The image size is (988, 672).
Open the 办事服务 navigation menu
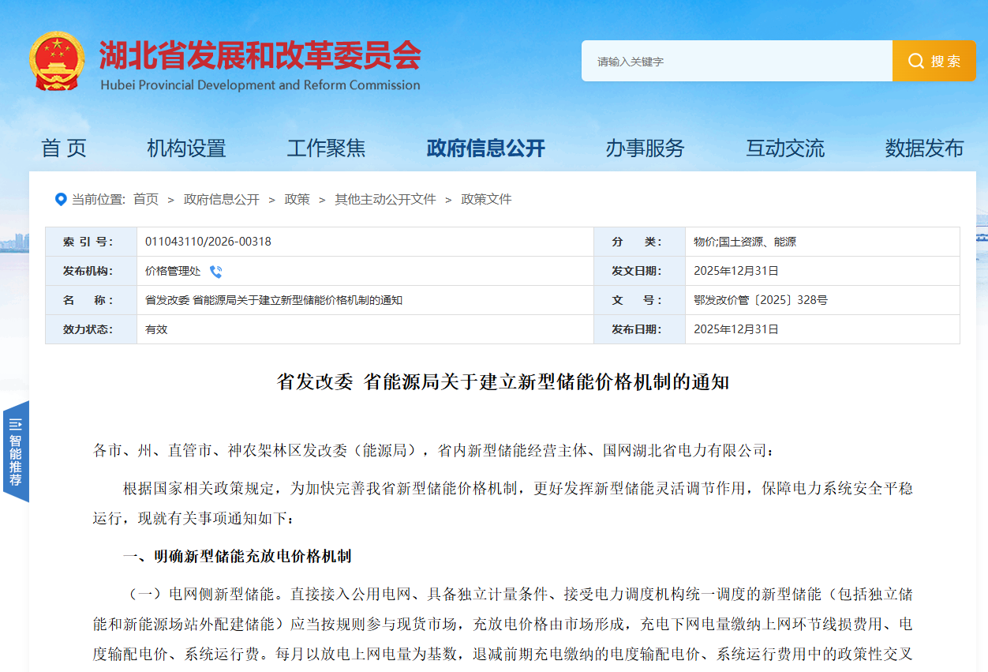coord(645,148)
